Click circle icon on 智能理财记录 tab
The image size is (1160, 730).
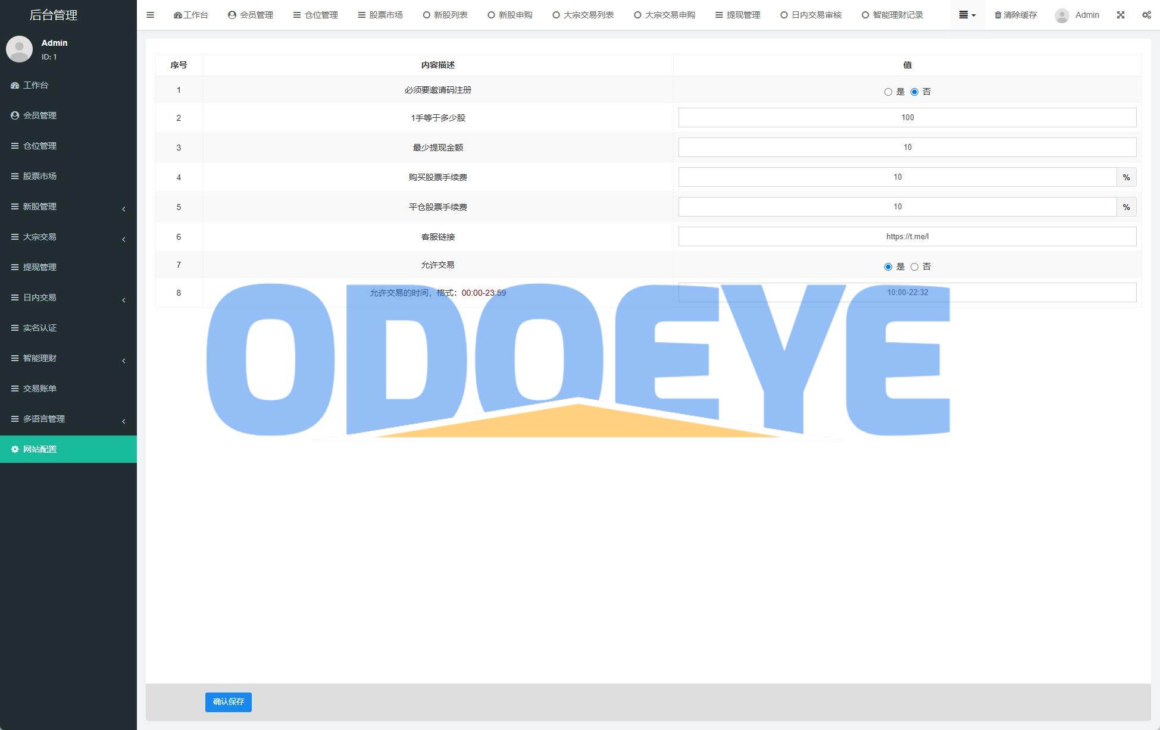point(865,15)
